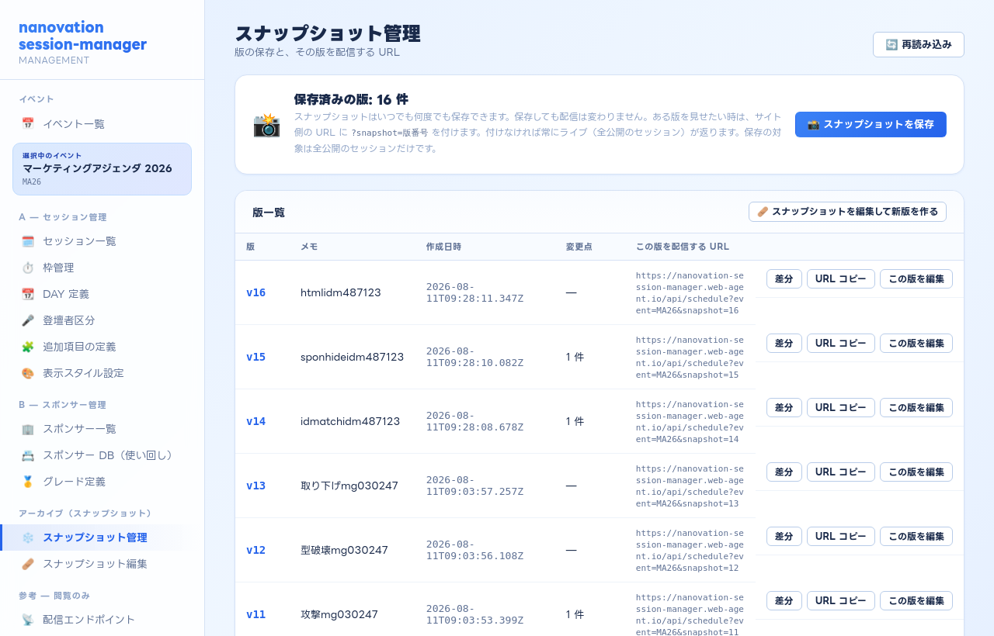994x636 pixels.
Task: Click the session list calendar icon
Action: [x=28, y=241]
